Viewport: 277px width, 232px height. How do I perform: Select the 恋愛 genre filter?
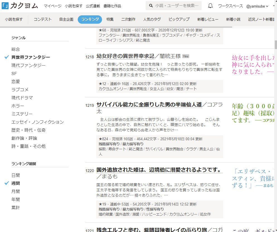16,82
